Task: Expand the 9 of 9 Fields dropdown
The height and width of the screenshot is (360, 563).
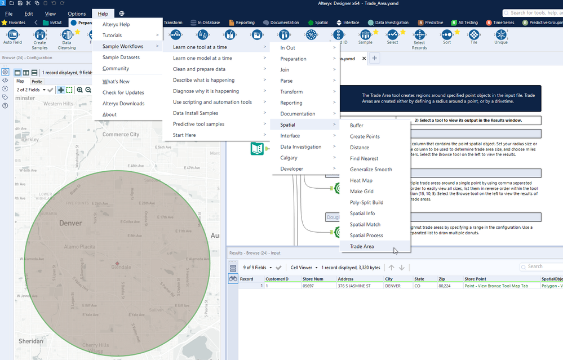Action: pos(258,268)
